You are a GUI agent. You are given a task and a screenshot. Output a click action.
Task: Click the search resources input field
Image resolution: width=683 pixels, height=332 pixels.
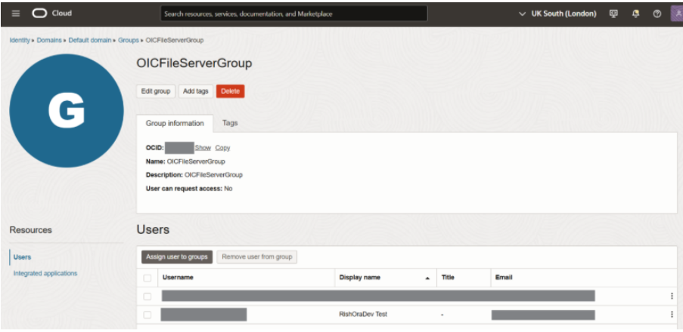click(294, 14)
